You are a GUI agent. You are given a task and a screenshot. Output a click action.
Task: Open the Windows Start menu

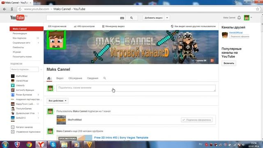[5, 144]
